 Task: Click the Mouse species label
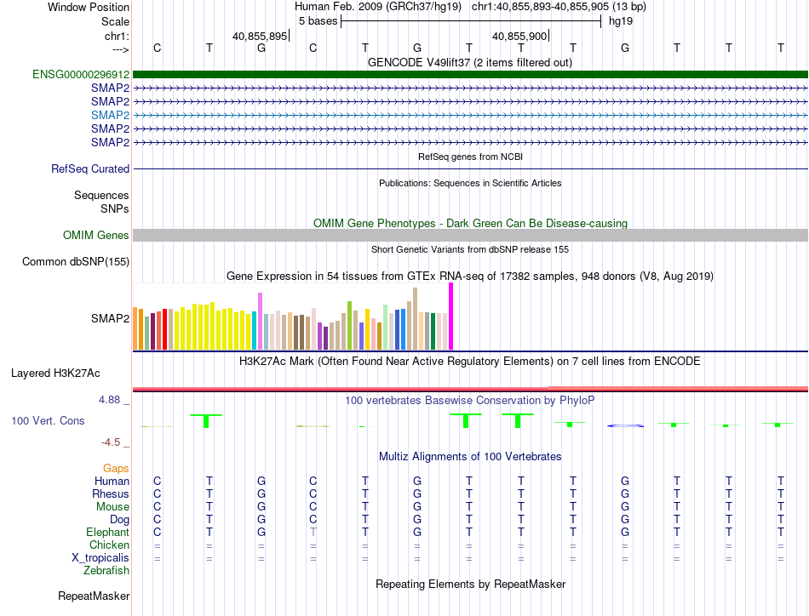tap(112, 507)
